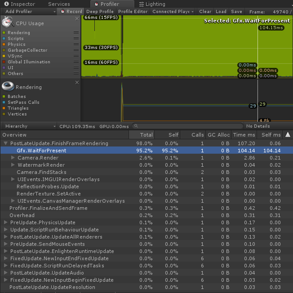Expand PreUpdate.SendMouseEvents row
293x293 pixels.
(x=5, y=244)
